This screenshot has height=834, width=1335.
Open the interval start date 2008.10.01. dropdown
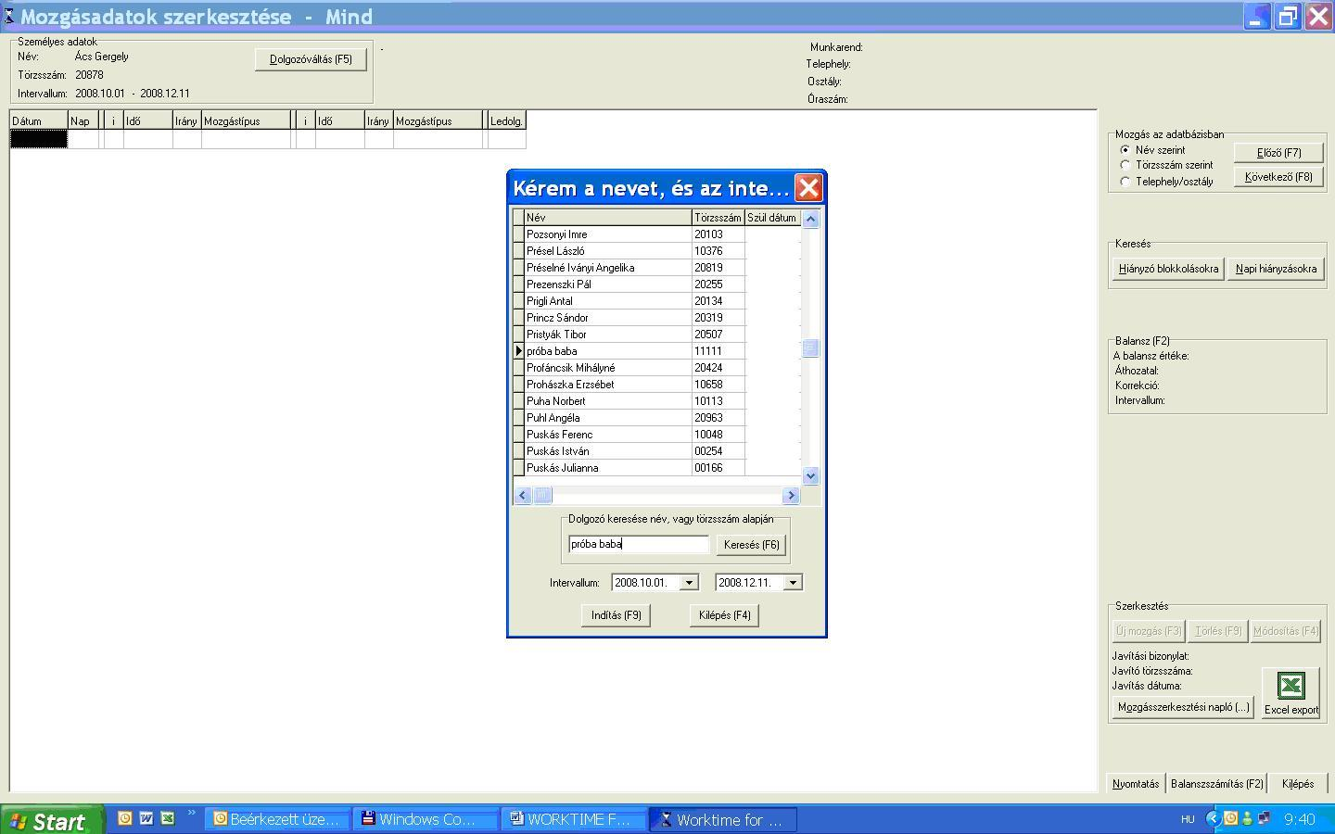(689, 583)
